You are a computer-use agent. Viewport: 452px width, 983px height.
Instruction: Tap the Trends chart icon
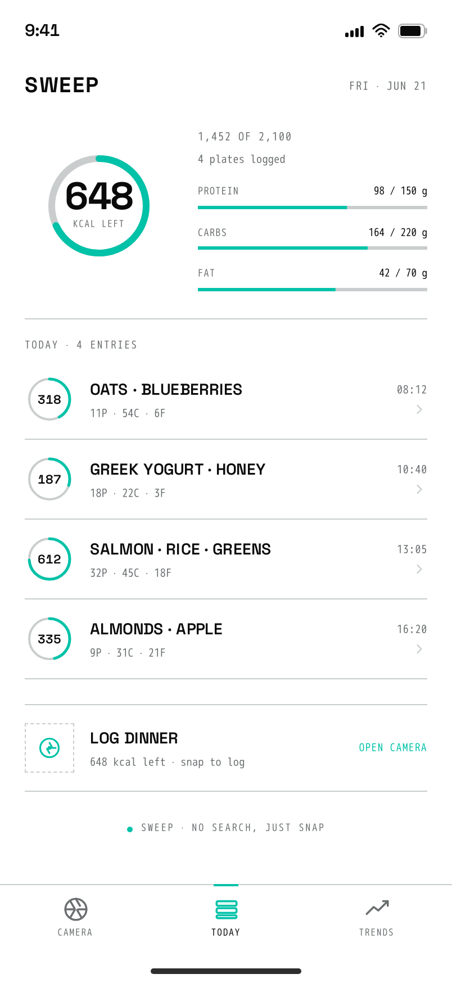point(377,908)
